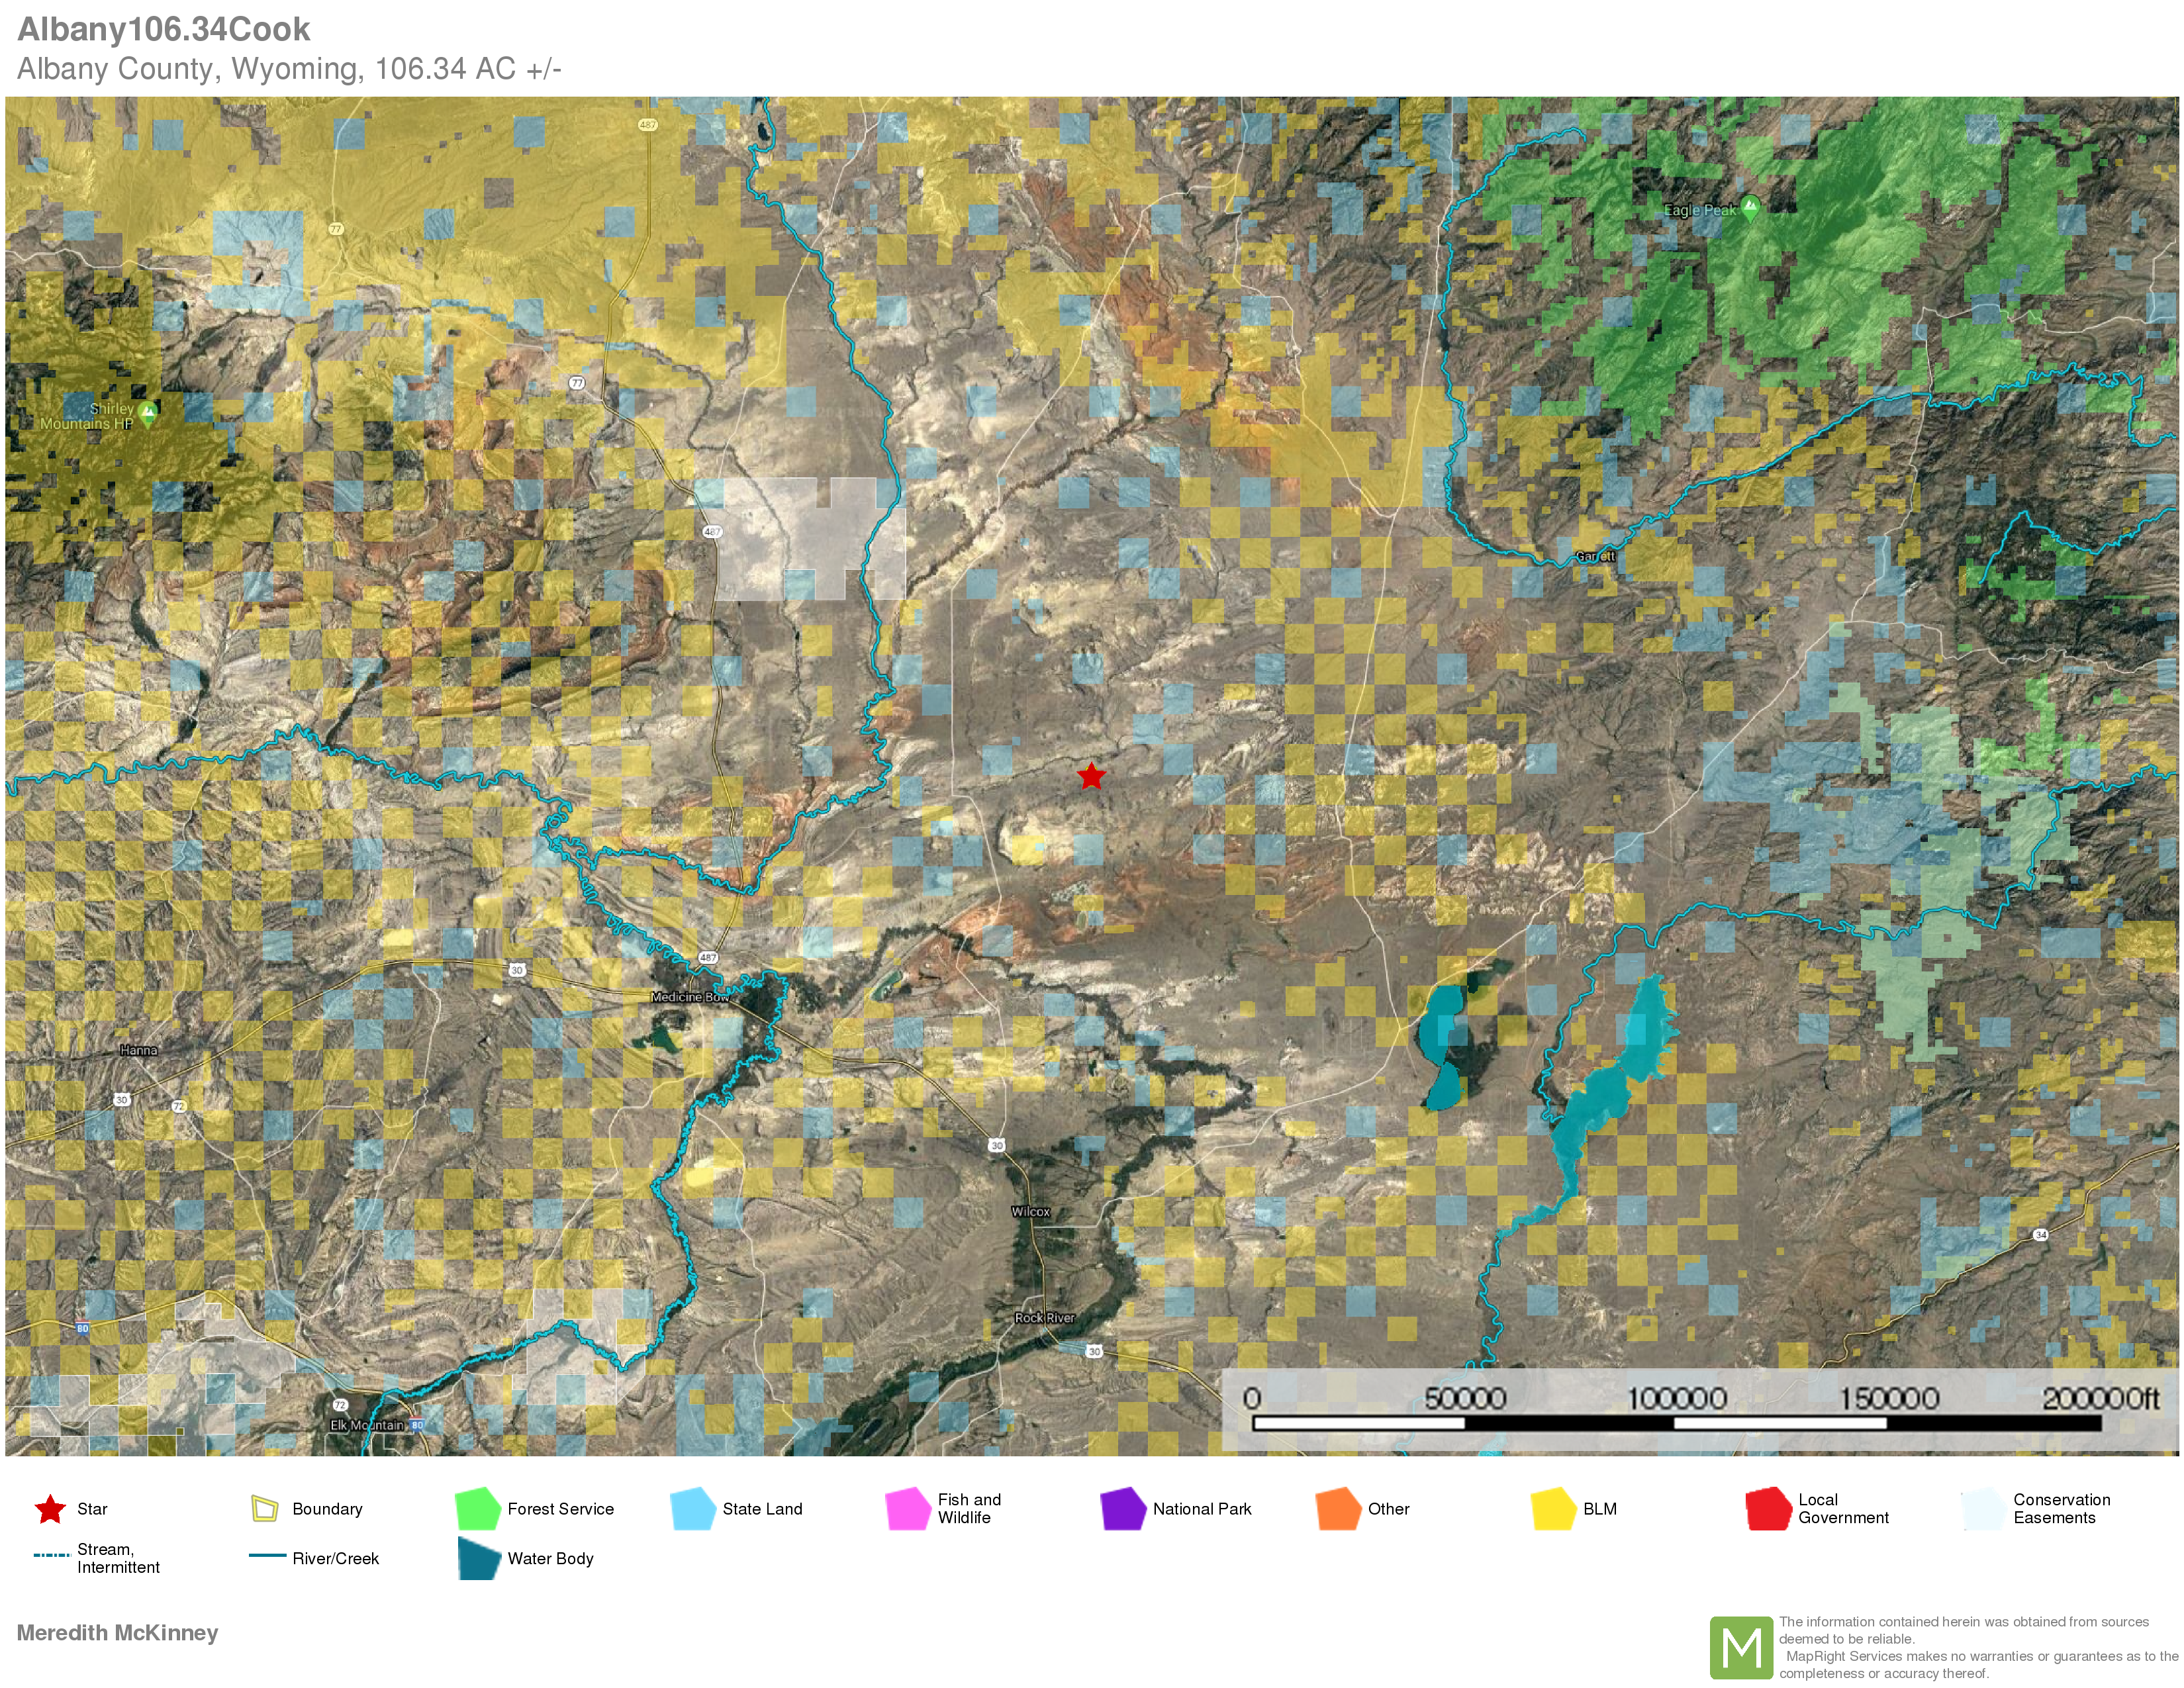This screenshot has width=2184, height=1688.
Task: Click the red Local Government swatch
Action: [x=1768, y=1509]
